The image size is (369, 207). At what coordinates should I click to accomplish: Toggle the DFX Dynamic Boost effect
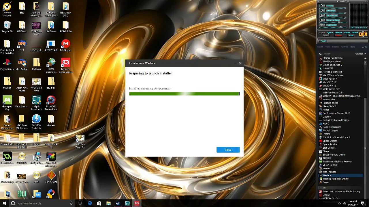click(333, 20)
